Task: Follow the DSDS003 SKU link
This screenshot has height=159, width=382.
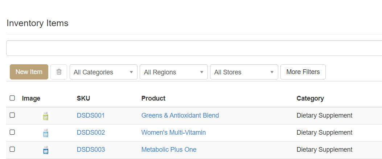Action: coord(91,150)
